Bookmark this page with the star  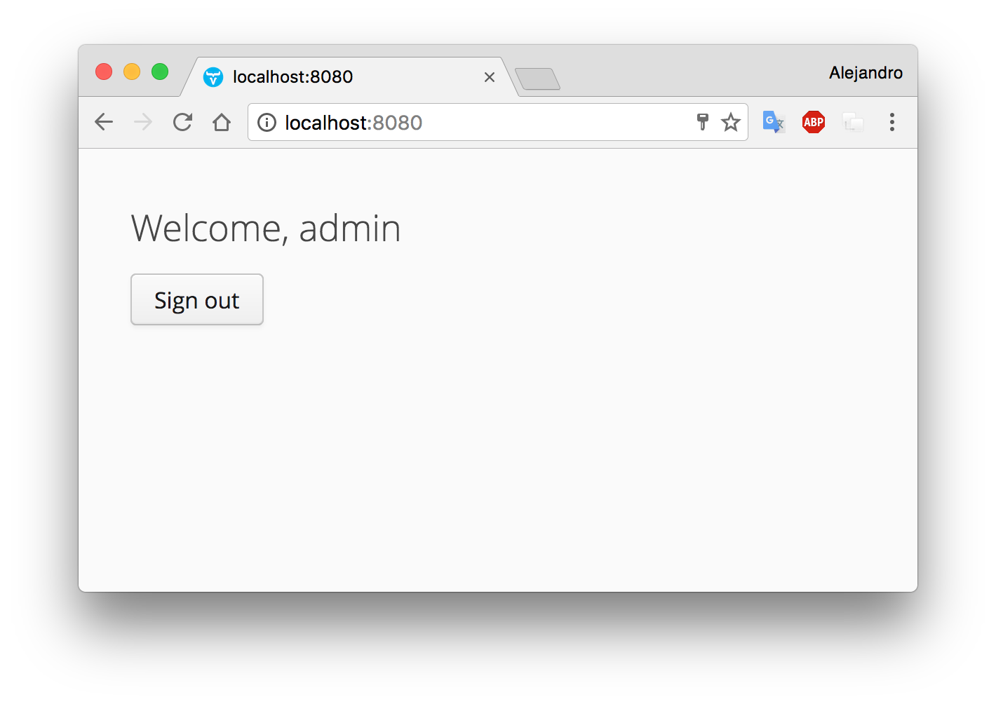731,123
